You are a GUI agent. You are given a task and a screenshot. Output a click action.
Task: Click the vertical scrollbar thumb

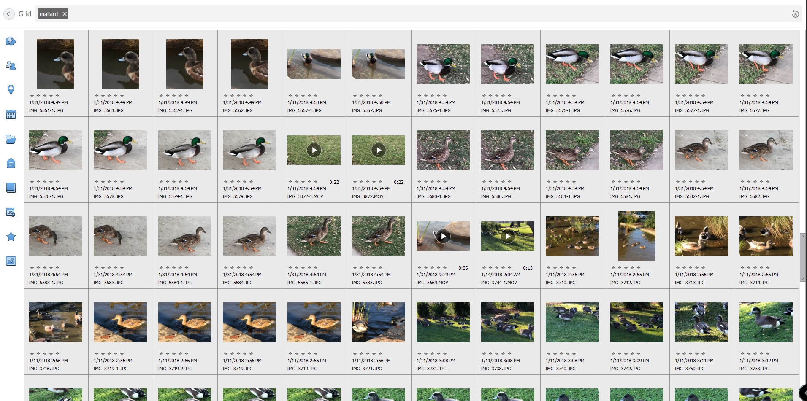click(803, 257)
